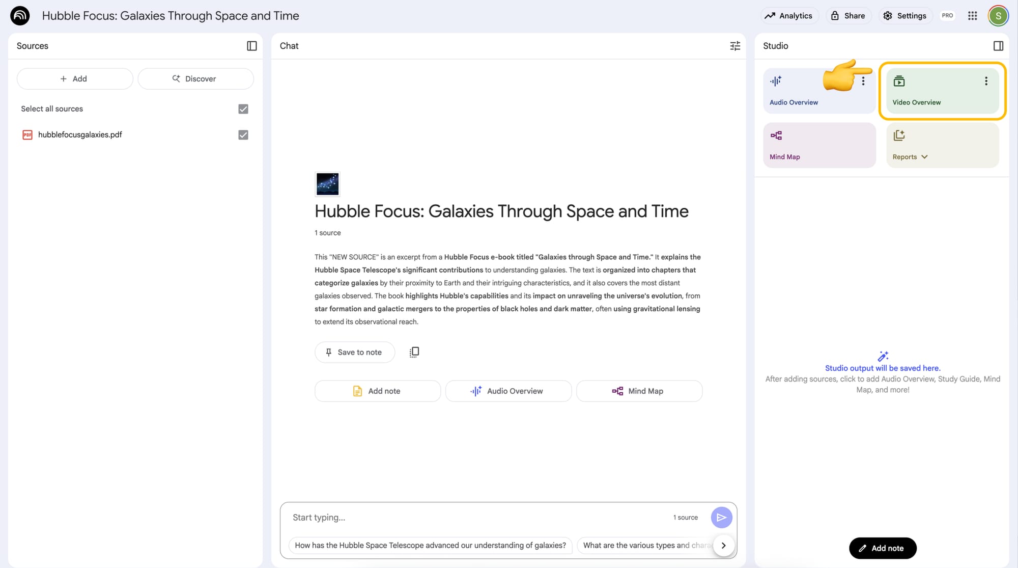1018x568 pixels.
Task: Generate Mind Map from chat panel button
Action: pyautogui.click(x=639, y=391)
